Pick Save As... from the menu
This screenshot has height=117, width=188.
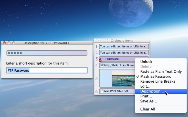(149, 101)
